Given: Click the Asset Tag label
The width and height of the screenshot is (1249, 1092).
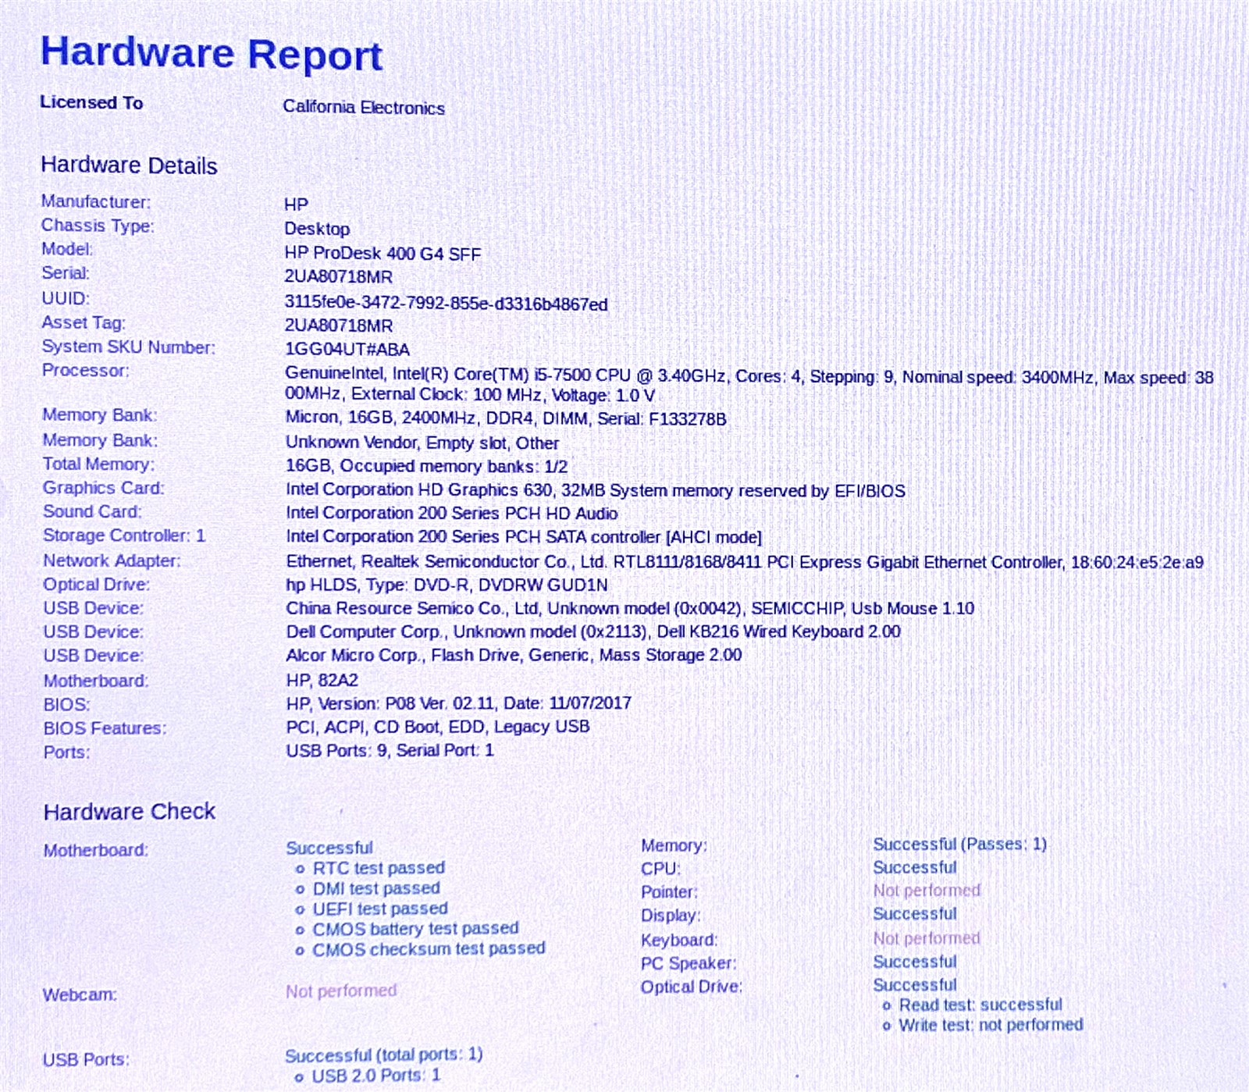Looking at the screenshot, I should point(84,323).
